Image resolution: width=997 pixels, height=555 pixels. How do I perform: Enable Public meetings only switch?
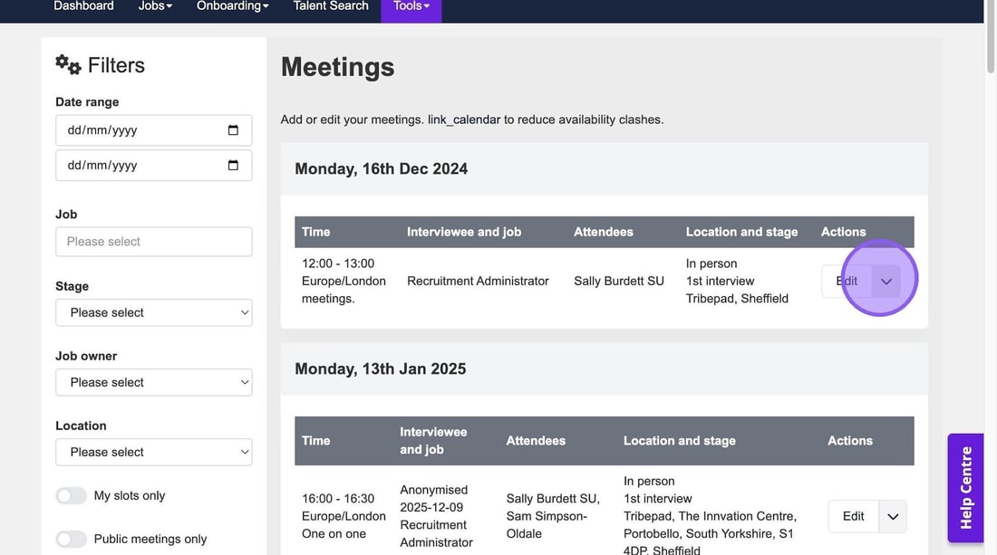(x=72, y=539)
